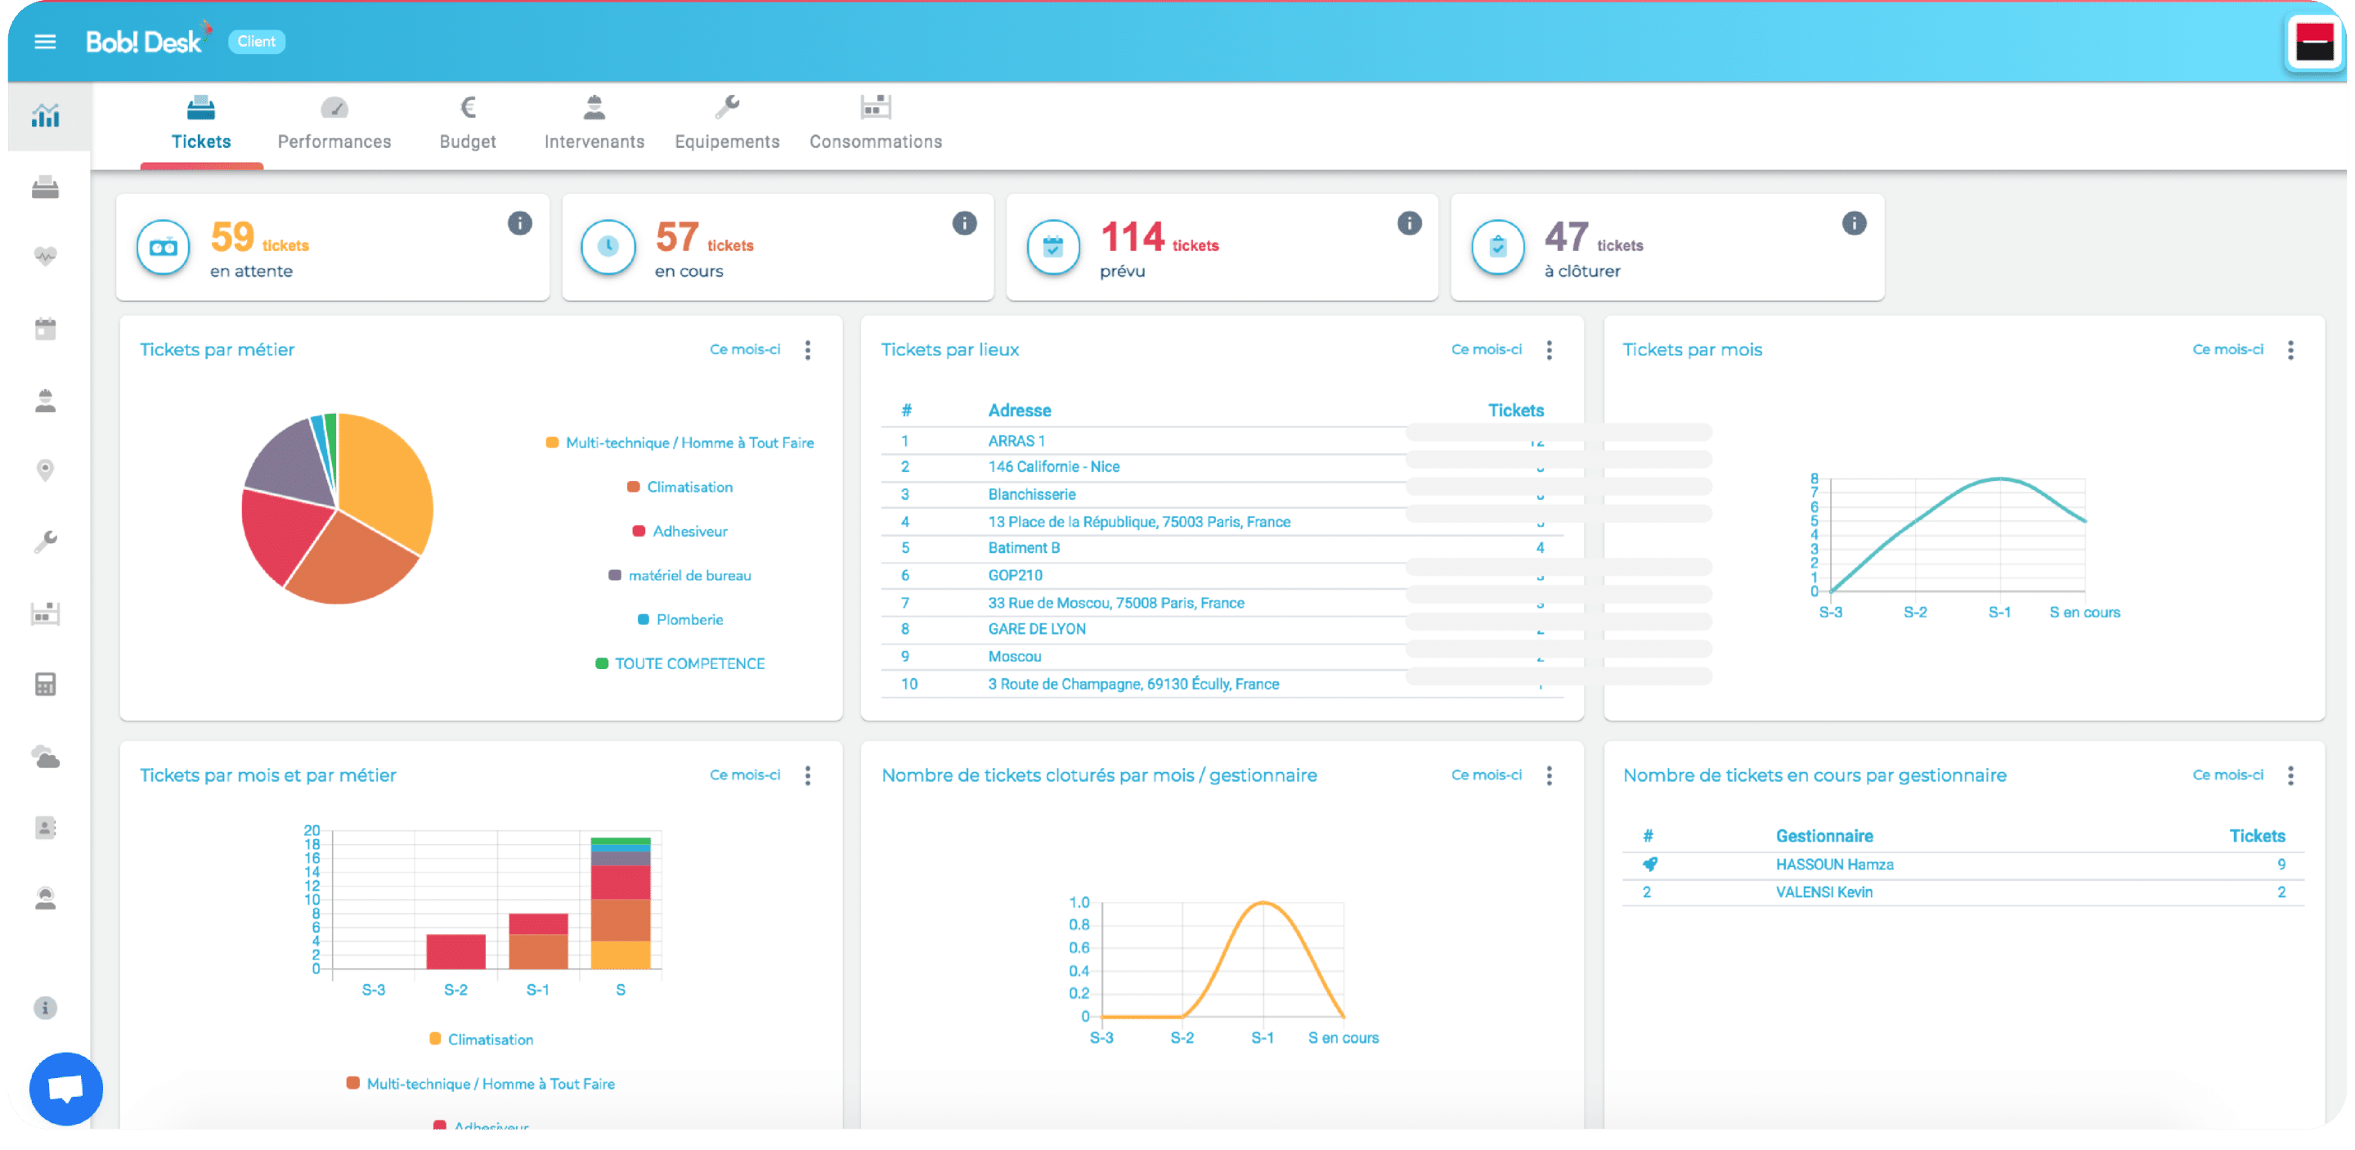The image size is (2355, 1150).
Task: Switch to the Consommations tab
Action: 876,124
